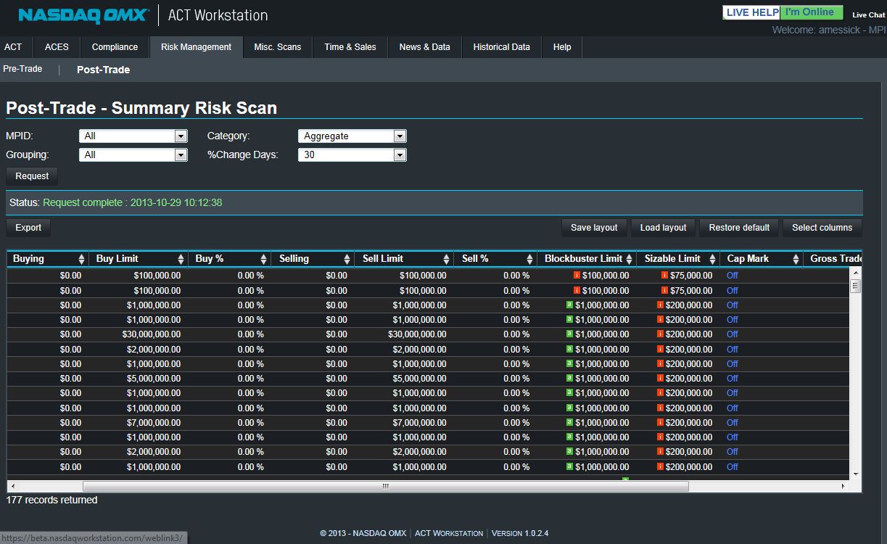Sort by the Blockbuster Limit column arrows

(x=629, y=259)
